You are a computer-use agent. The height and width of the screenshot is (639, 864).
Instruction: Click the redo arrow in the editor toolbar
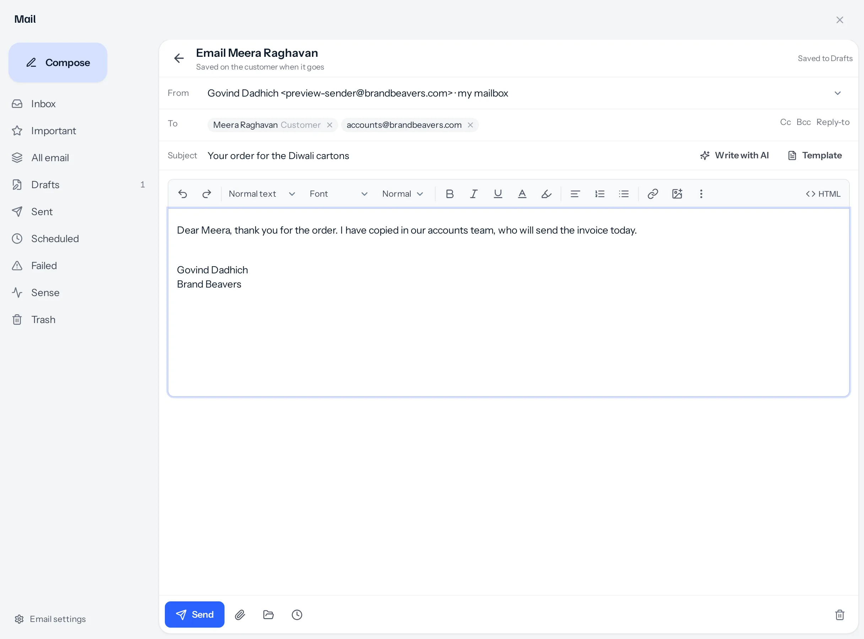(207, 194)
